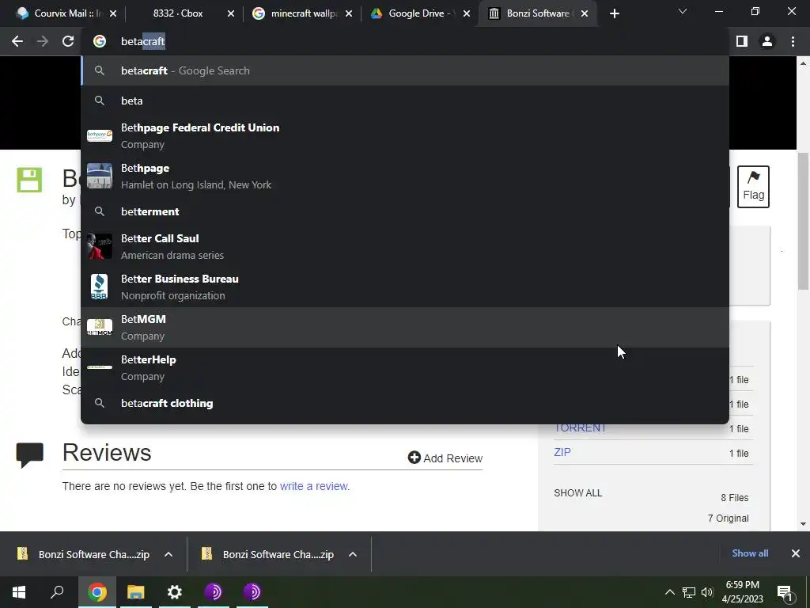Click the Reviews speech bubble icon
This screenshot has height=608, width=810.
point(29,455)
